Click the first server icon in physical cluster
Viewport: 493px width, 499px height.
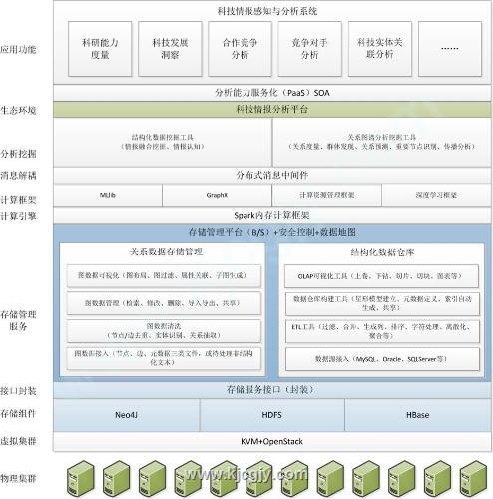point(81,478)
